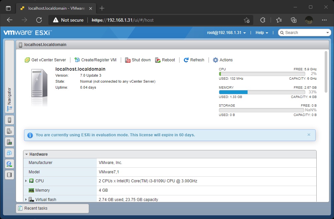The width and height of the screenshot is (334, 219).
Task: Click the model value "VMware7,1"
Action: 109,172
